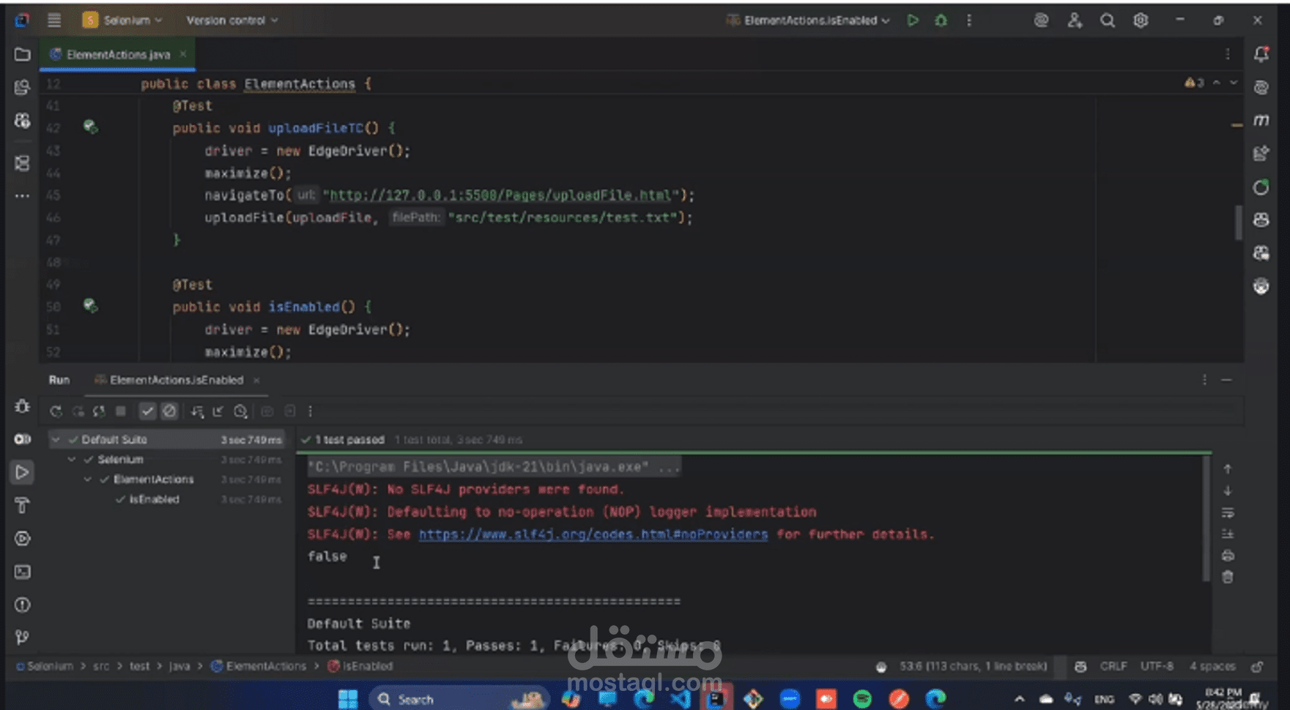The height and width of the screenshot is (710, 1290).
Task: Open the slf4j.org noProviders link
Action: (593, 534)
